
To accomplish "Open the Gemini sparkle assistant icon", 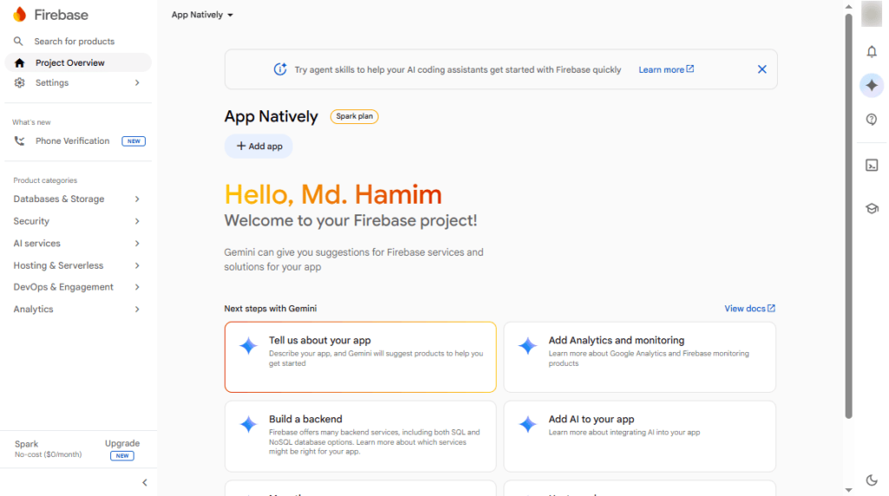I will 872,86.
